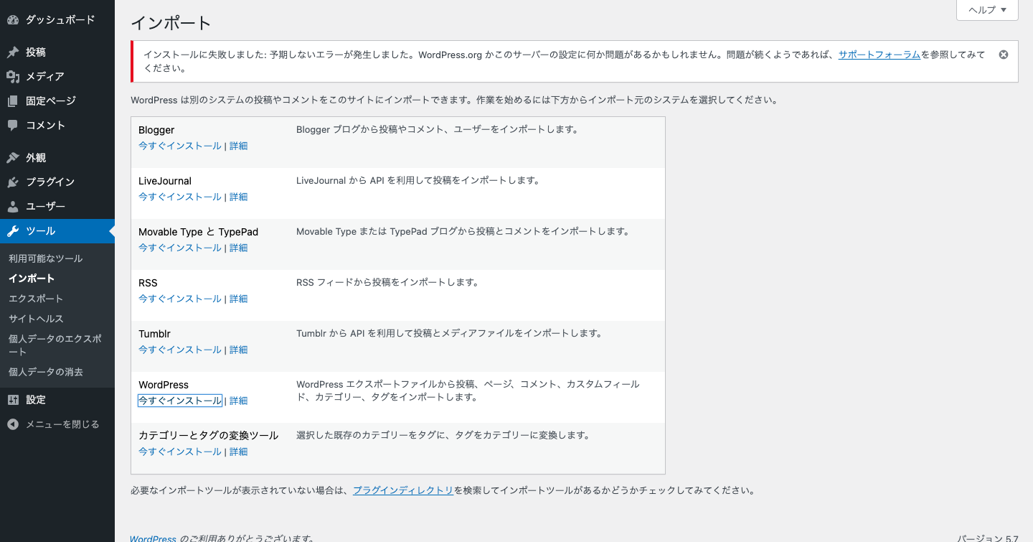Click the LiveJournal importer description text

[418, 180]
